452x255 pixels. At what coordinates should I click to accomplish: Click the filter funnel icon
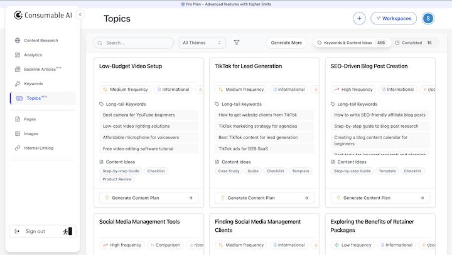coord(237,43)
